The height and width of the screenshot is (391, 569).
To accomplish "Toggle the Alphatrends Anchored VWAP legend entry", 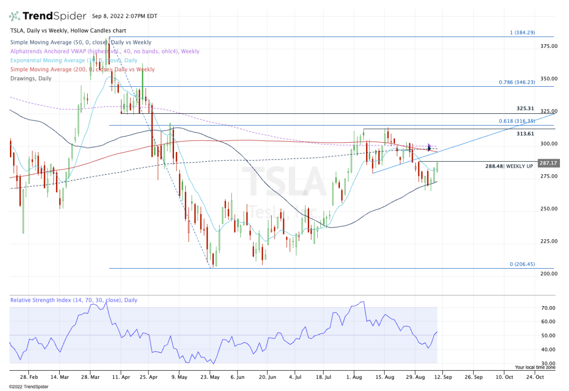I will coord(104,51).
